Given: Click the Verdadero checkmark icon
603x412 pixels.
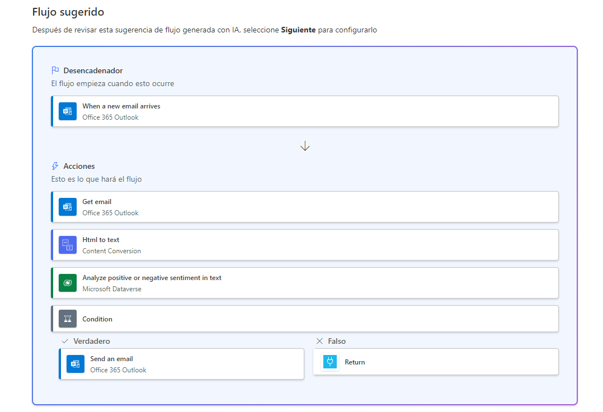Looking at the screenshot, I should (x=65, y=341).
